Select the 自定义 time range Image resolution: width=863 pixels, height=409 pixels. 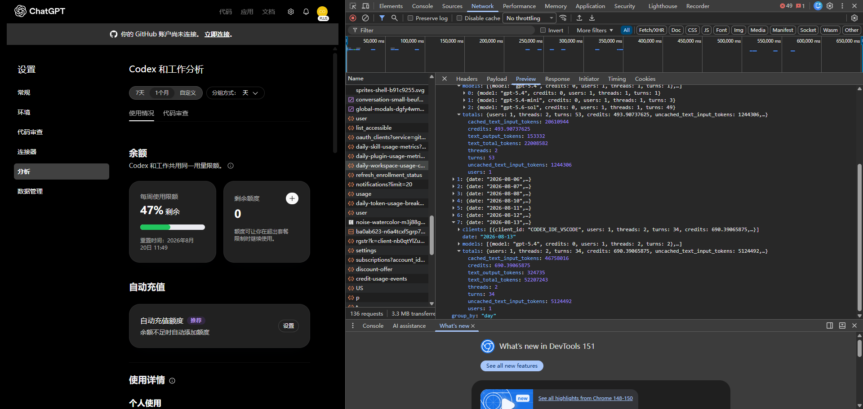188,93
